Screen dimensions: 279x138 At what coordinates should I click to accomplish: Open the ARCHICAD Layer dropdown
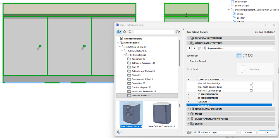coord(215,132)
